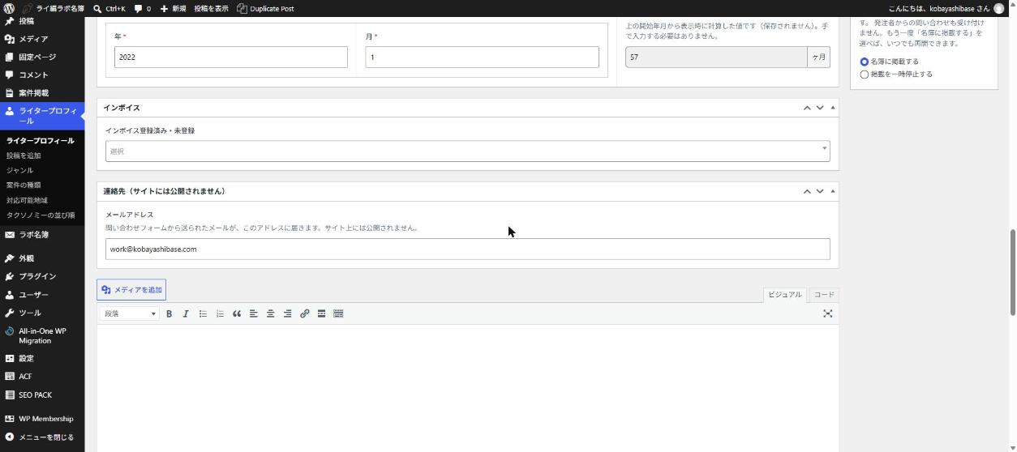Open ジャンル submenu item
This screenshot has width=1017, height=452.
click(19, 170)
